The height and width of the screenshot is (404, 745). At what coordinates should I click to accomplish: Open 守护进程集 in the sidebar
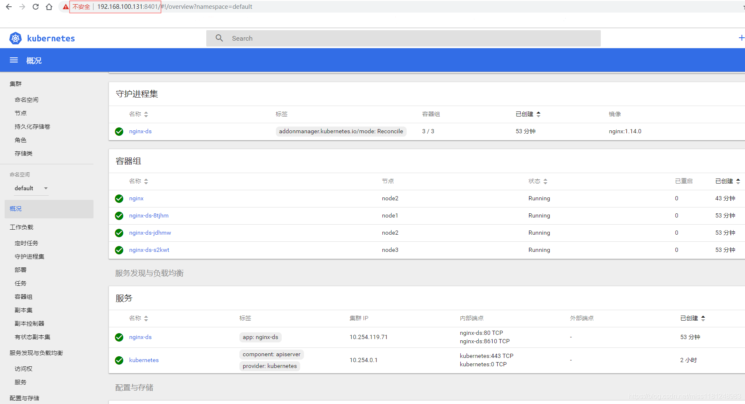point(29,256)
